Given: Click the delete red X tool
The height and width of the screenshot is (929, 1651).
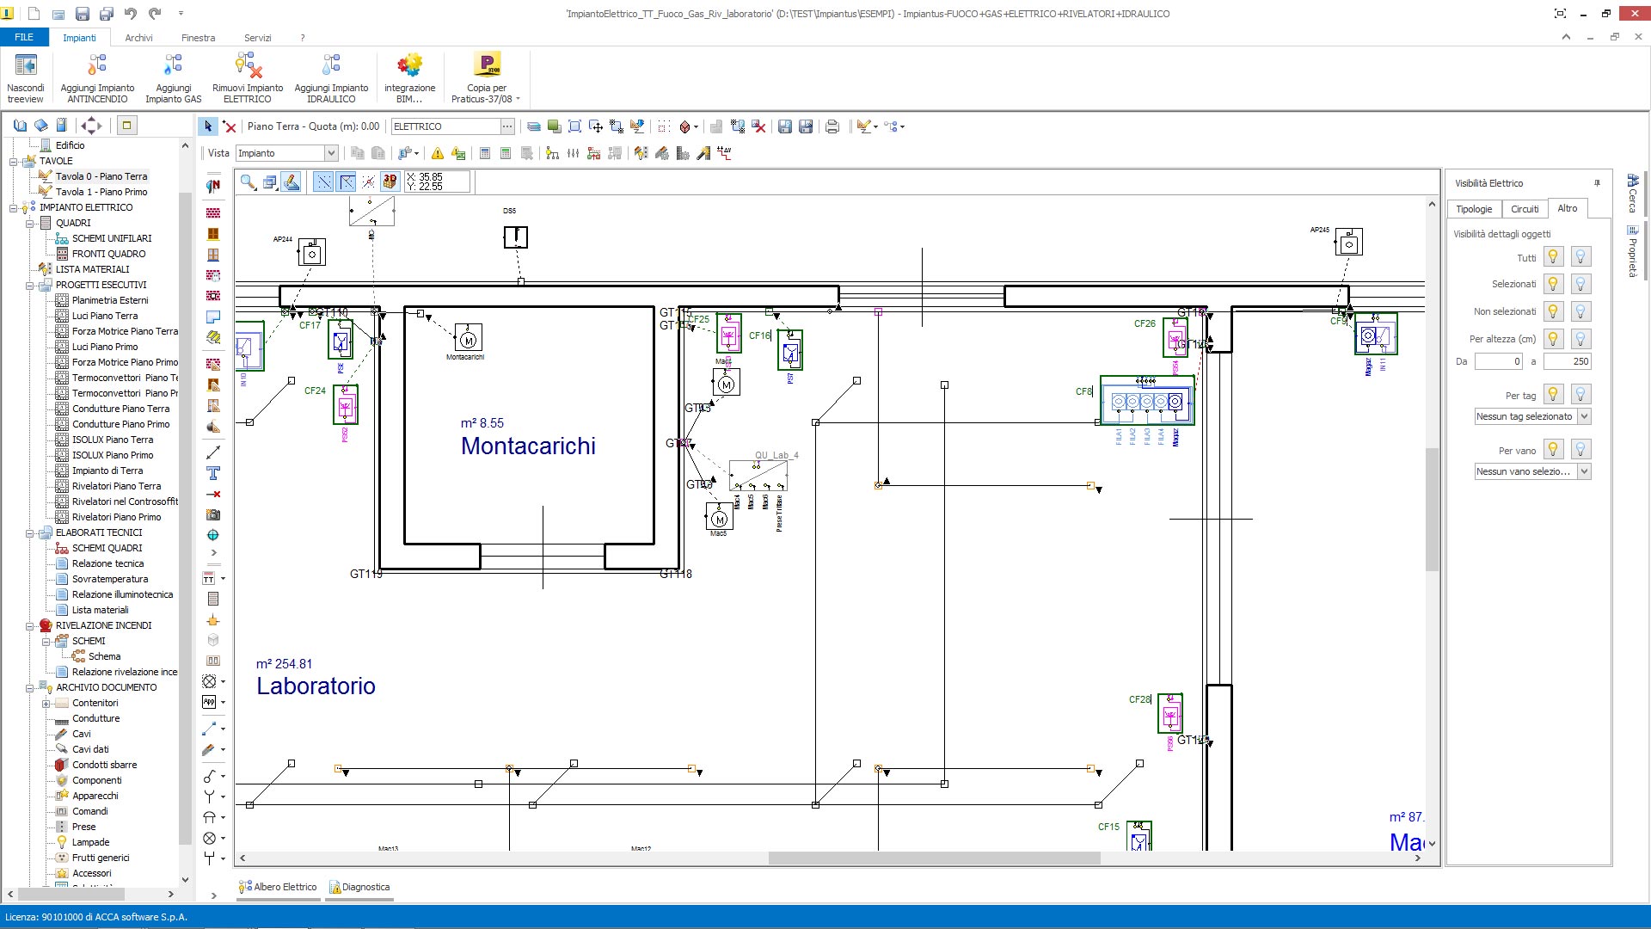Looking at the screenshot, I should tap(229, 126).
